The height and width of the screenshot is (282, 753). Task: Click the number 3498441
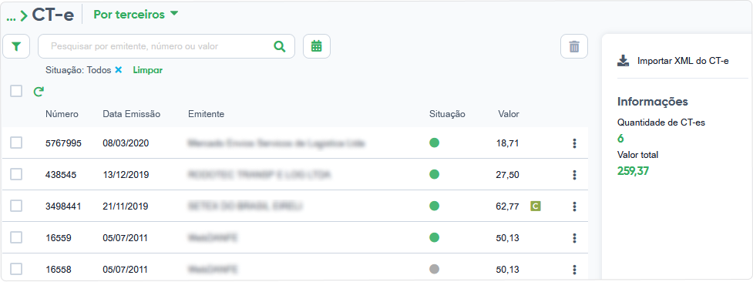[x=63, y=206]
